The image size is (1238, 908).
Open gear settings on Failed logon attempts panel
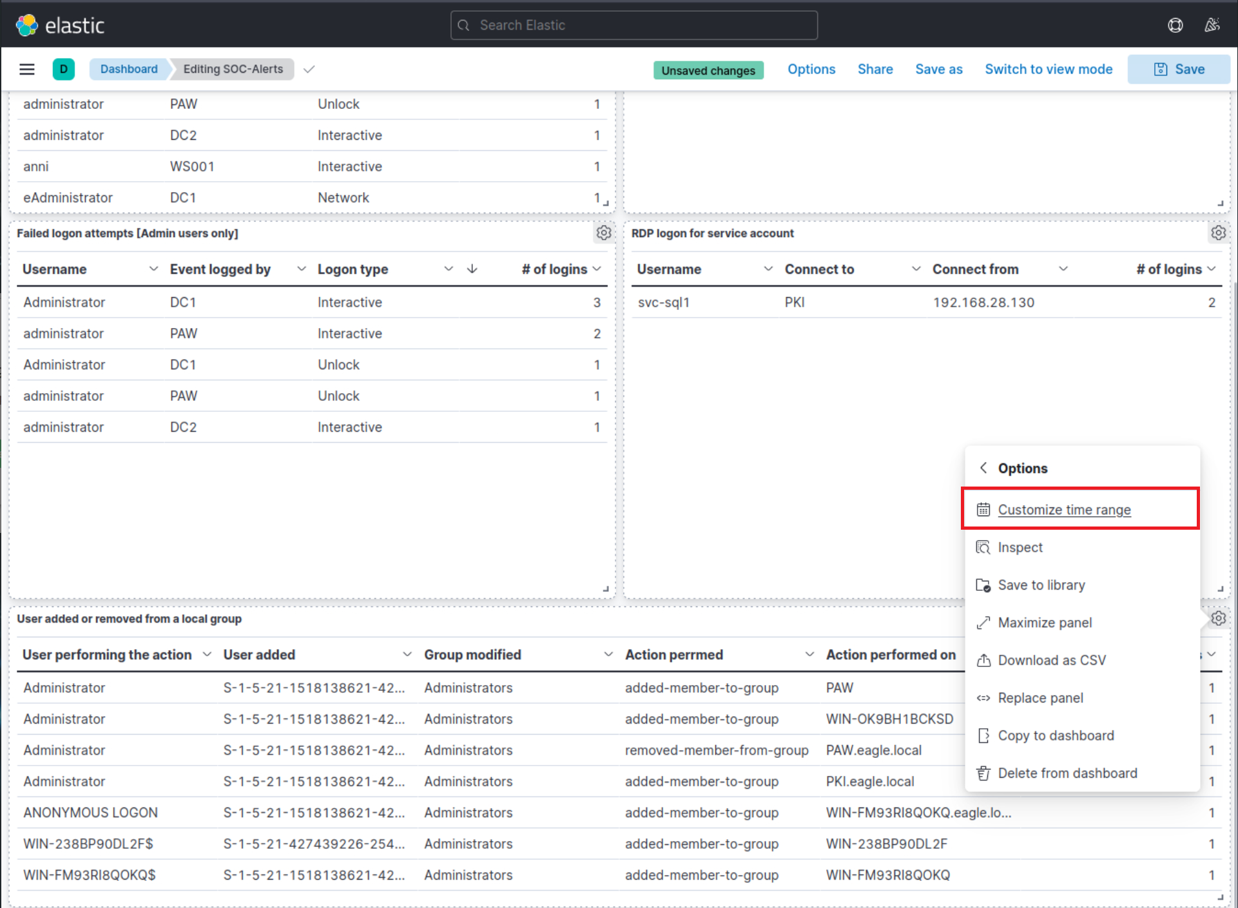[603, 233]
